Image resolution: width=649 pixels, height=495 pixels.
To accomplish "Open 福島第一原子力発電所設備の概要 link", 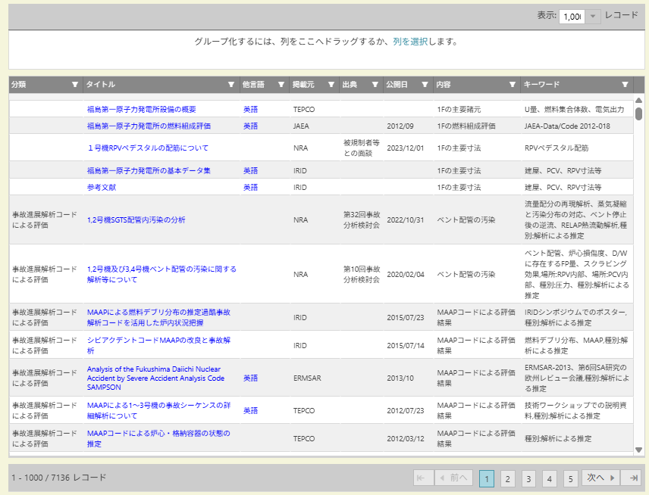I will [142, 110].
